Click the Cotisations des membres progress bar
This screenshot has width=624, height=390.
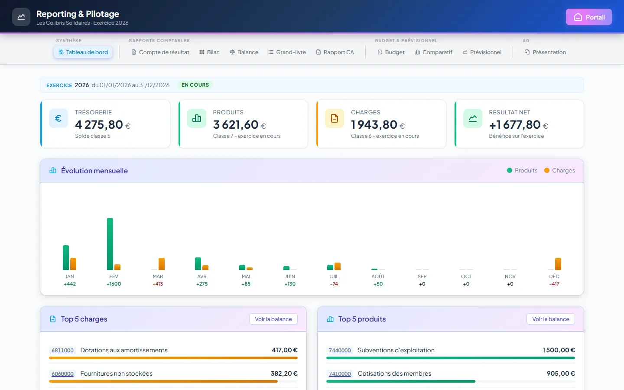(451, 381)
